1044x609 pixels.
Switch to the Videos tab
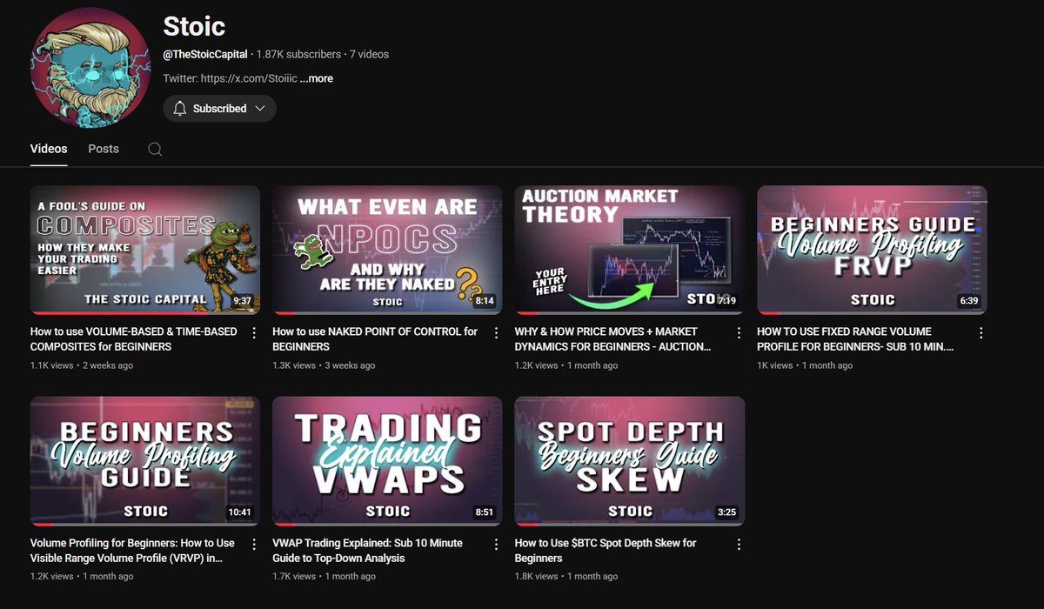(x=49, y=149)
